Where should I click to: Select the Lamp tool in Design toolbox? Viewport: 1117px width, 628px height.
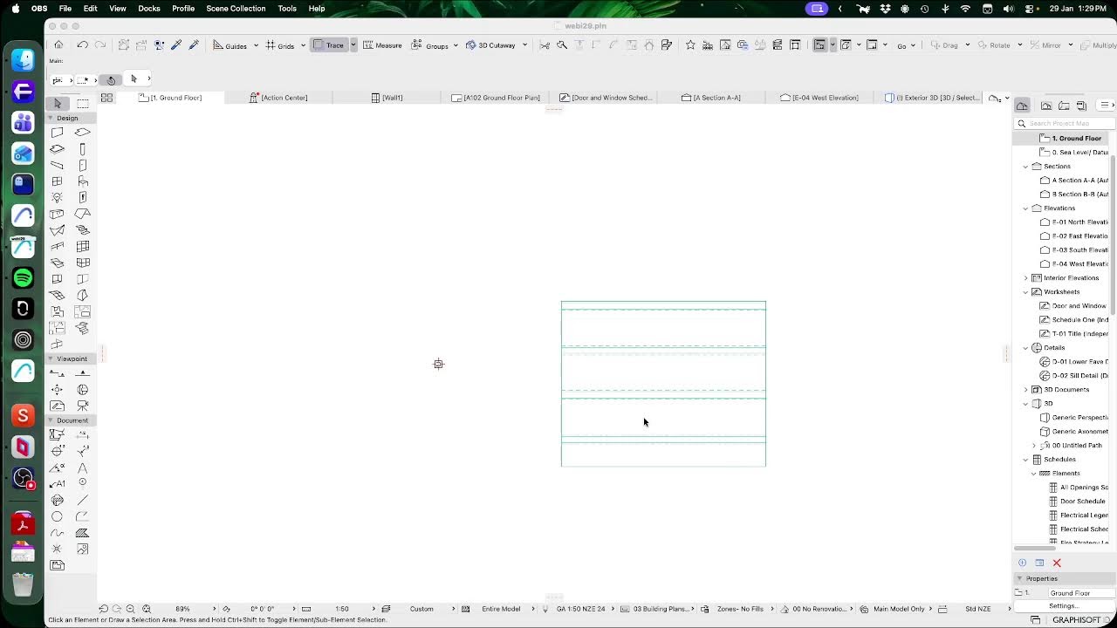pos(58,198)
